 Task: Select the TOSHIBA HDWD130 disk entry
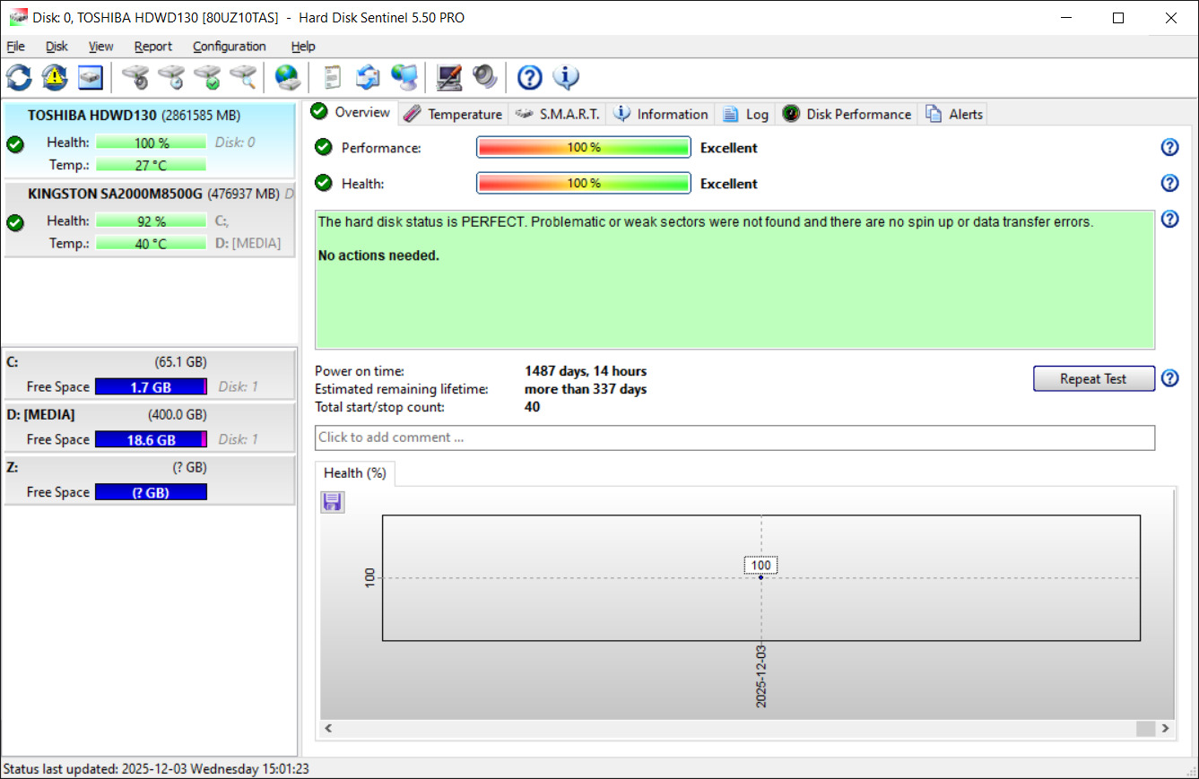pos(149,140)
